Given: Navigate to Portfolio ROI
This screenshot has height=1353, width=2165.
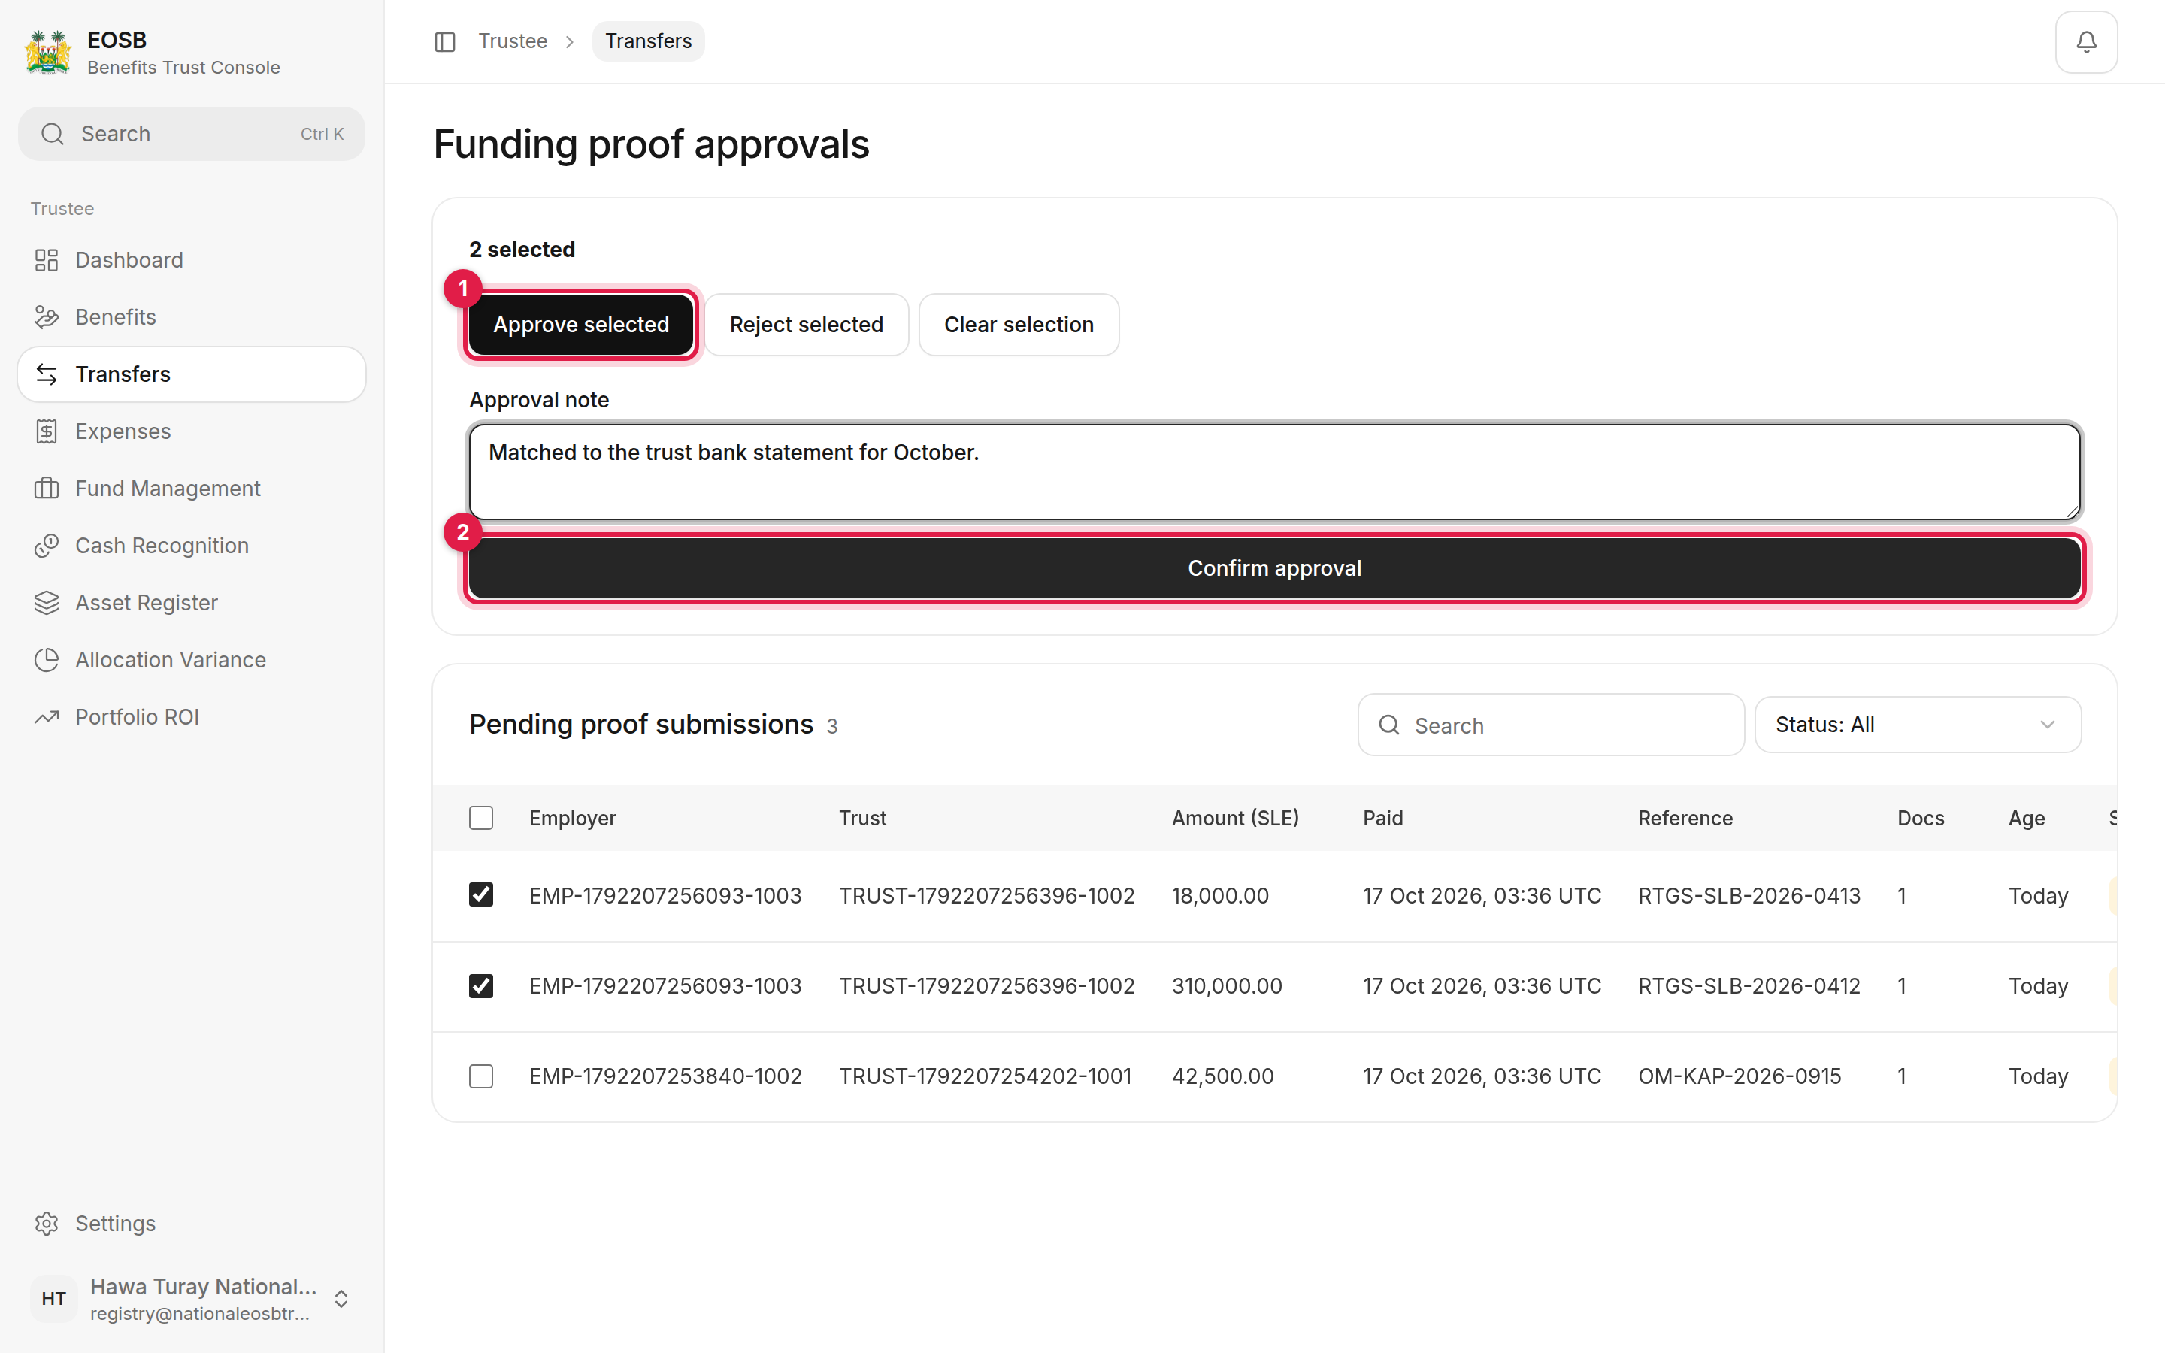Looking at the screenshot, I should coord(192,717).
